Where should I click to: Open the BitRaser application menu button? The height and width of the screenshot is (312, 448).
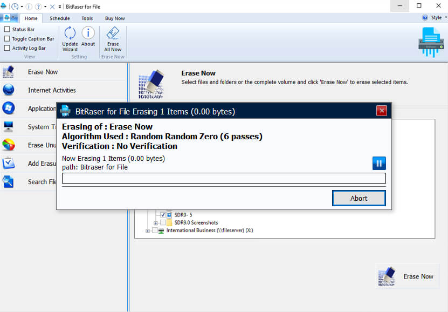9,18
